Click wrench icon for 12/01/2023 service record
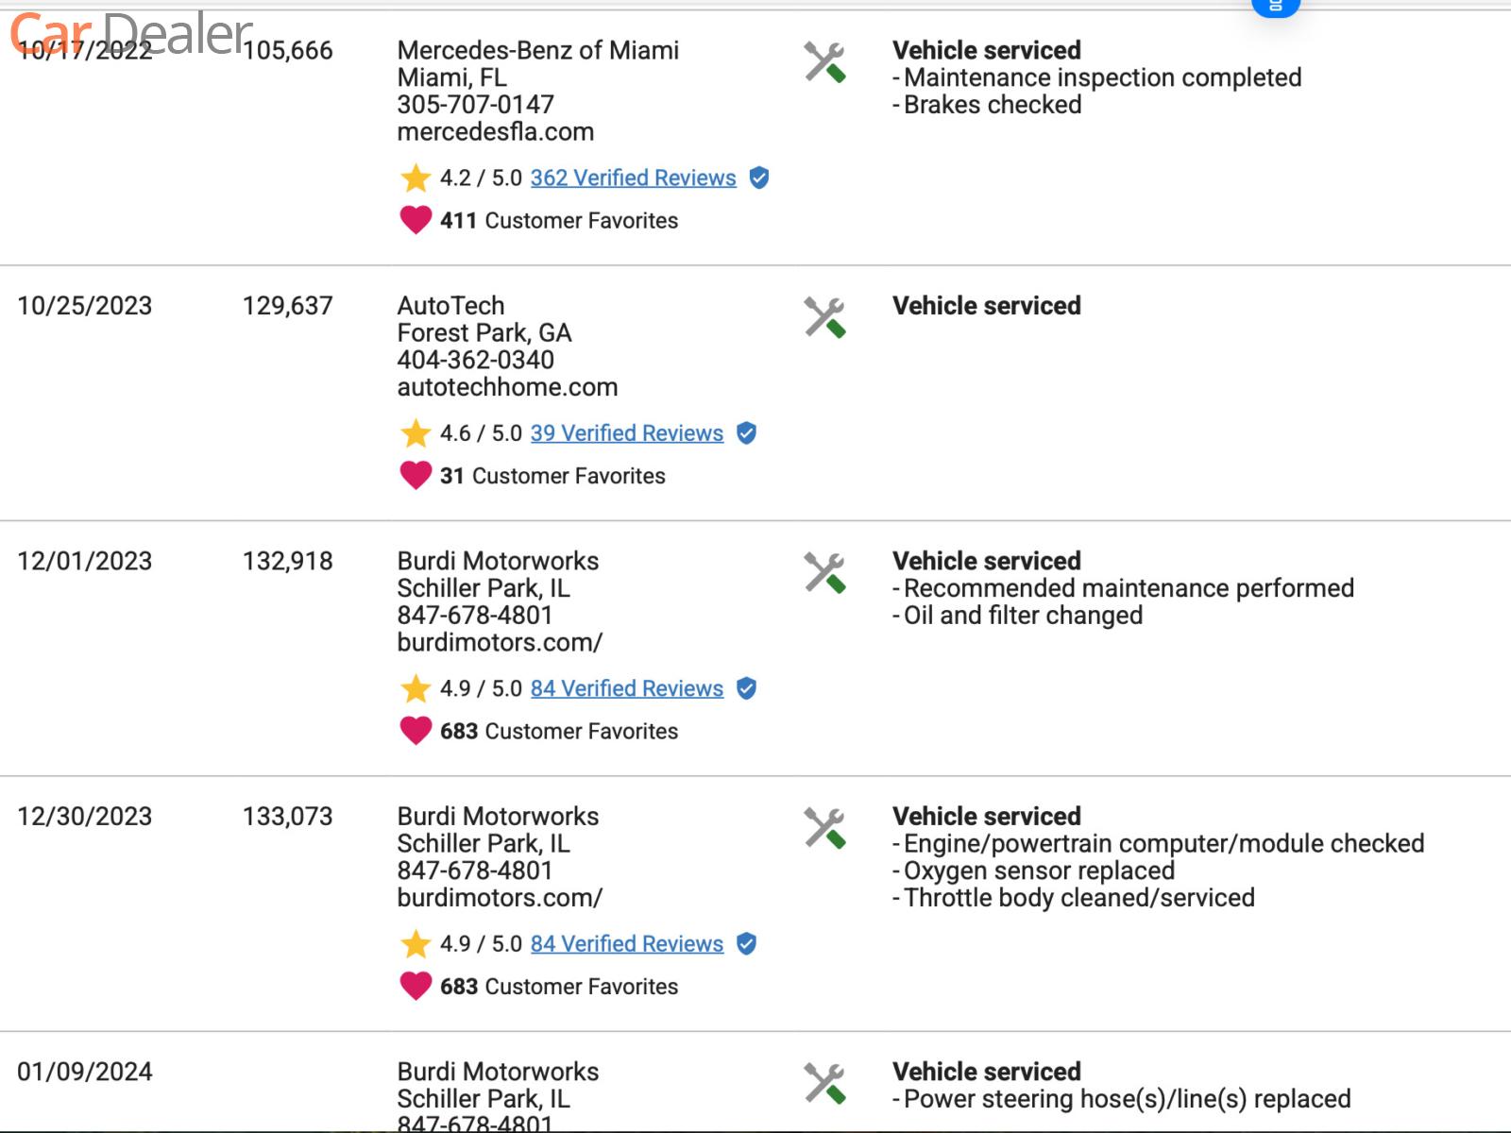 (x=824, y=573)
